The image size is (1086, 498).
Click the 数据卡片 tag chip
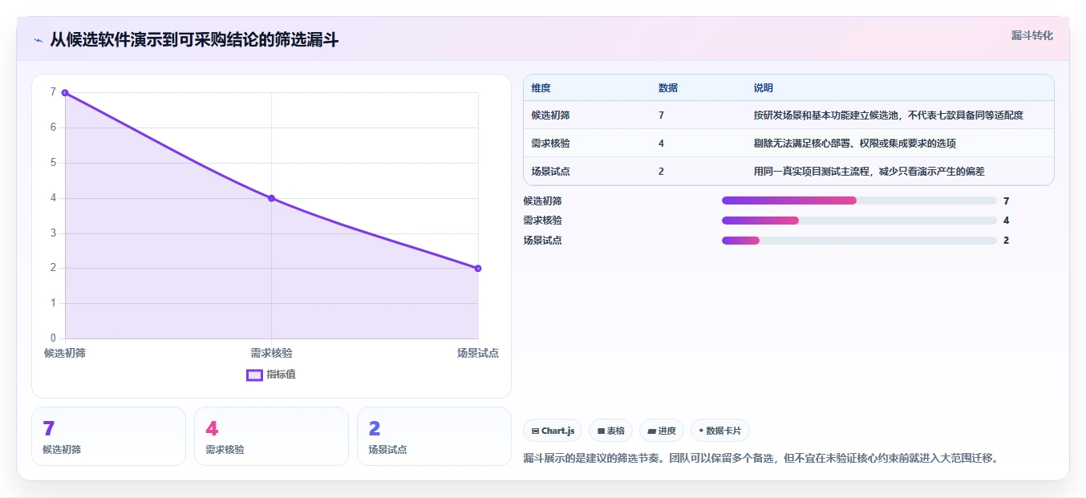tap(720, 431)
